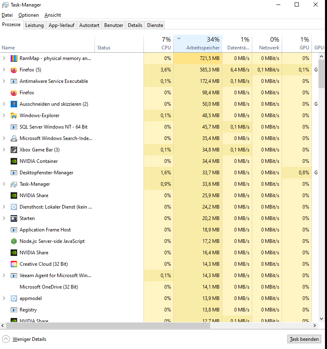The height and width of the screenshot is (349, 327).
Task: Click the Starten process icon
Action: pos(14,218)
